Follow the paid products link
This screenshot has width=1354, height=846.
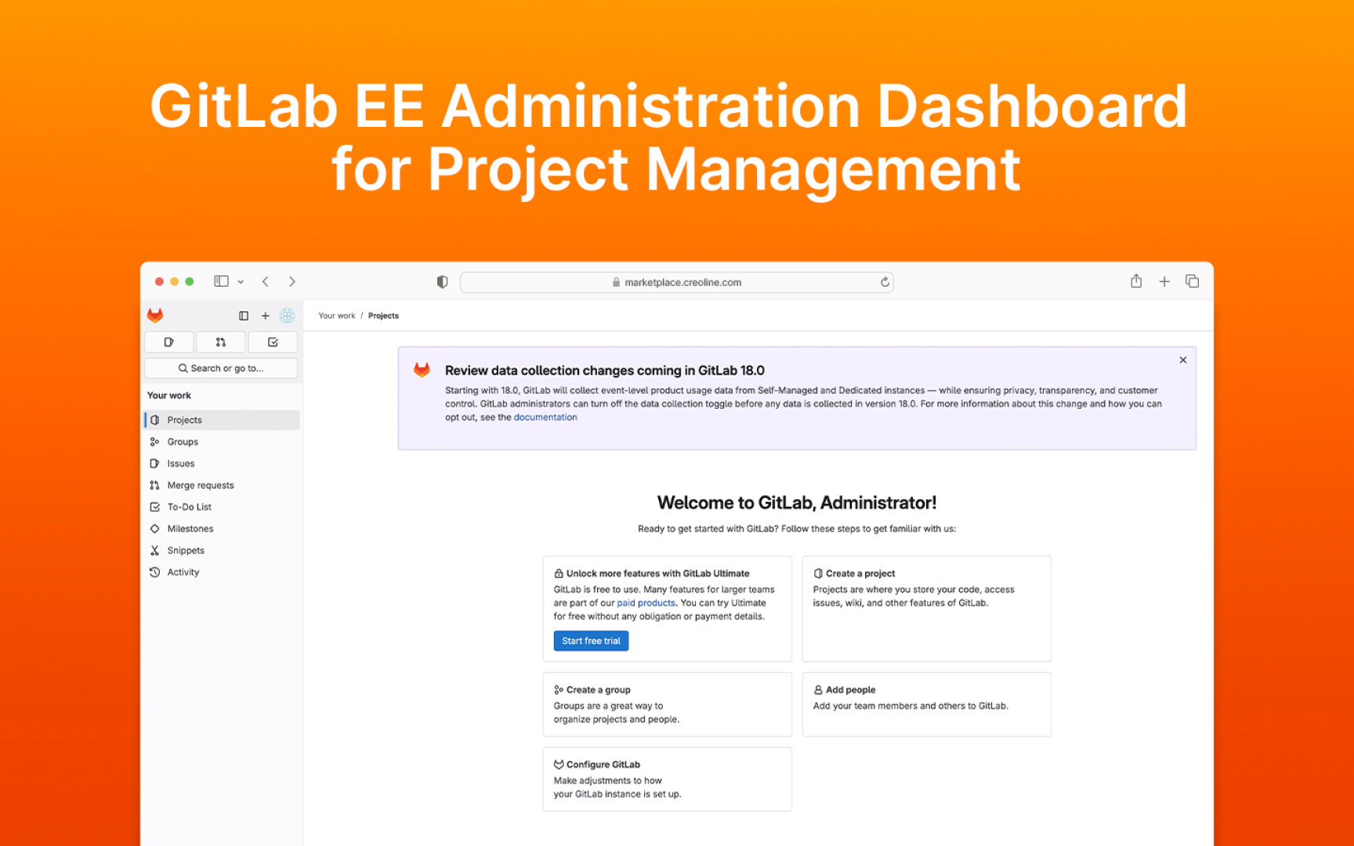click(646, 603)
